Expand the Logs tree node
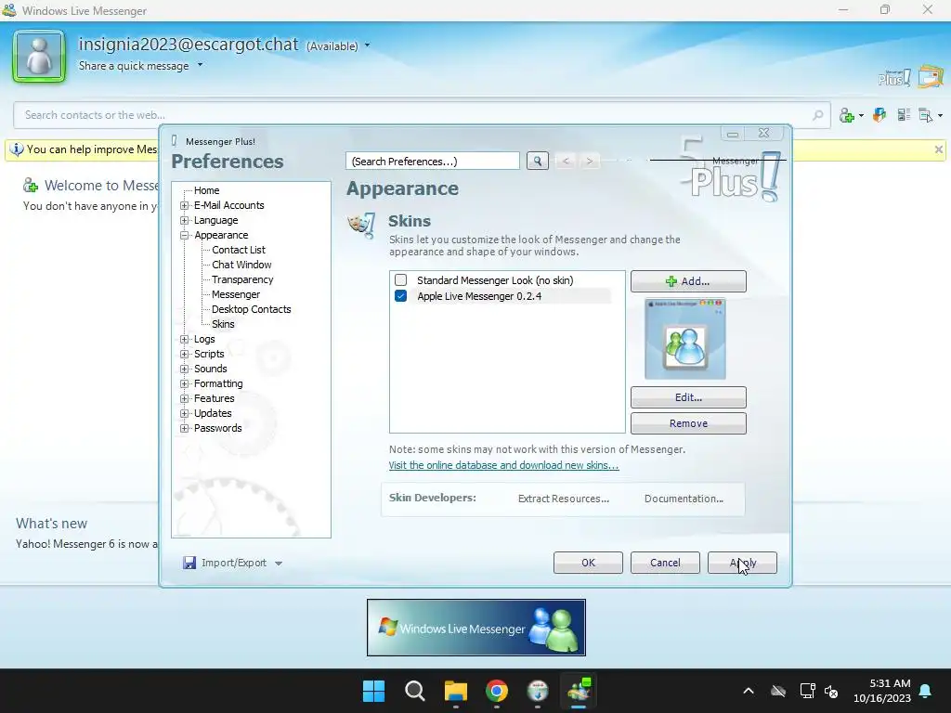This screenshot has width=951, height=713. tap(185, 339)
